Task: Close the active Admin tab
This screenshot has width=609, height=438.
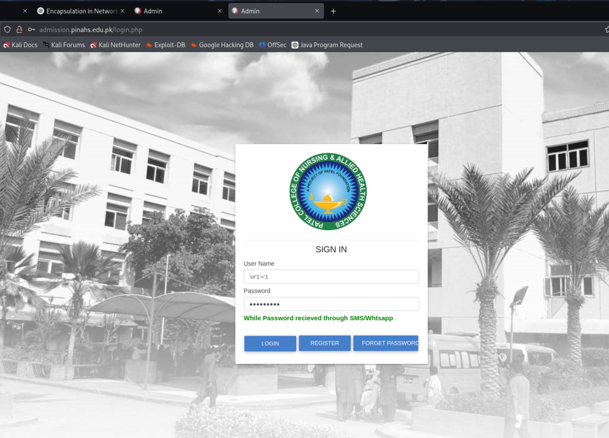Action: click(317, 11)
